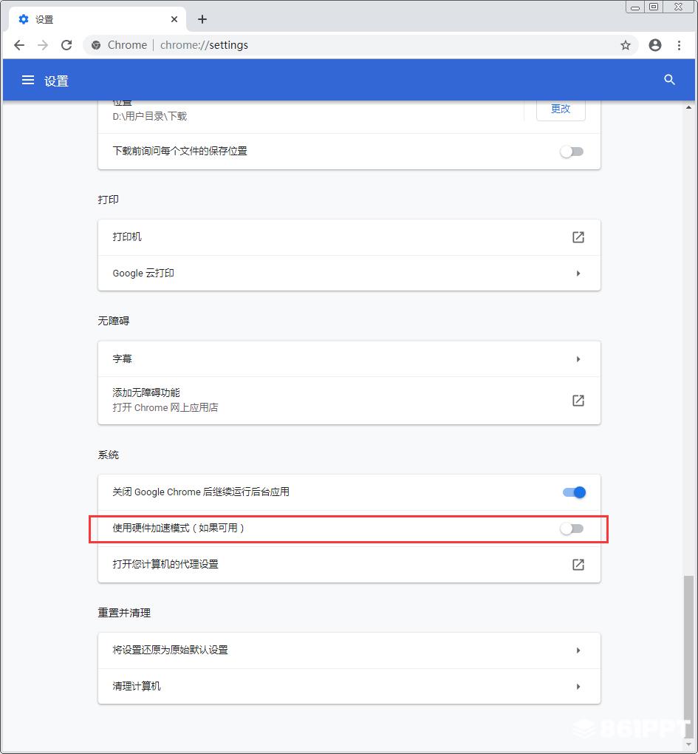Expand Google 云打印 arrow
Screen dimensions: 698x754
coord(578,273)
